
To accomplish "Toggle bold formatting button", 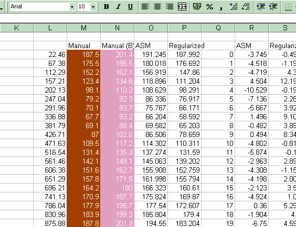I will point(107,7).
